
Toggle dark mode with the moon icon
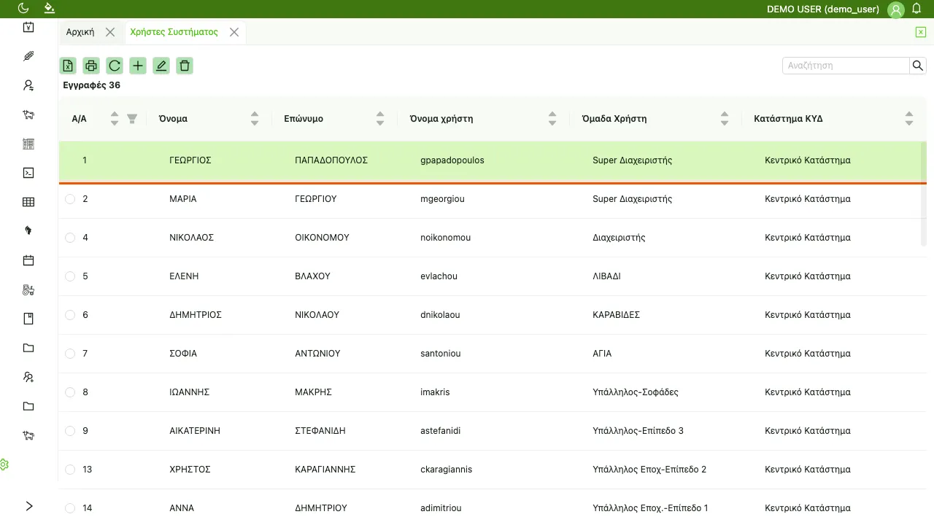point(23,8)
